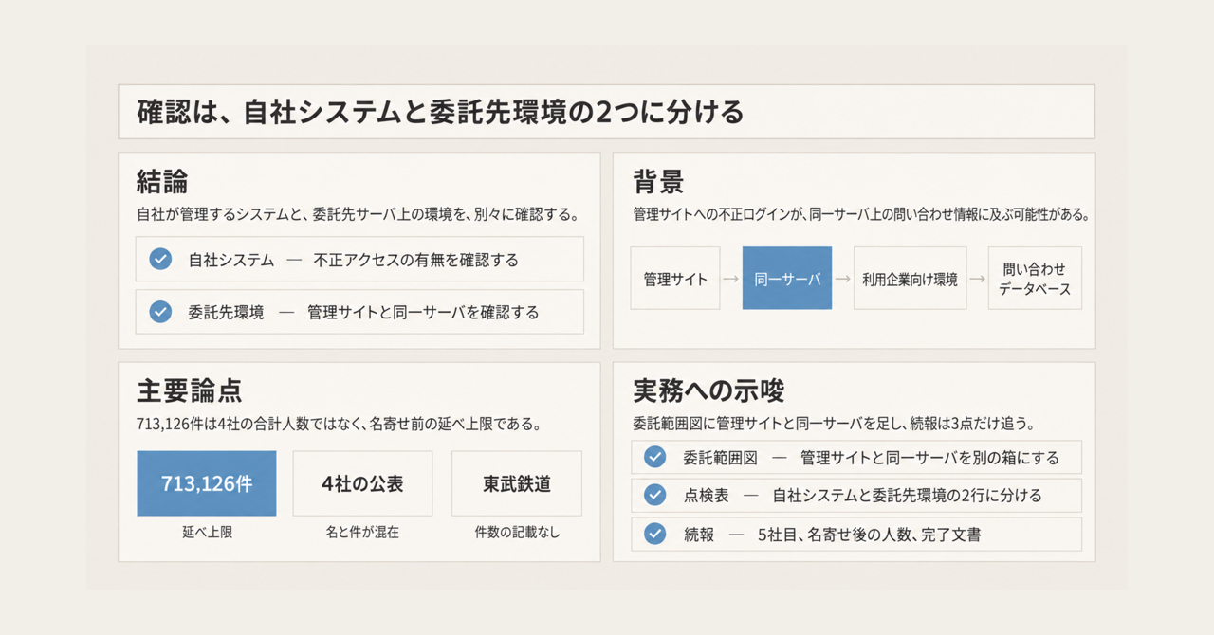This screenshot has width=1214, height=635.
Task: Click the caption 名と件が混在
Action: pyautogui.click(x=362, y=533)
